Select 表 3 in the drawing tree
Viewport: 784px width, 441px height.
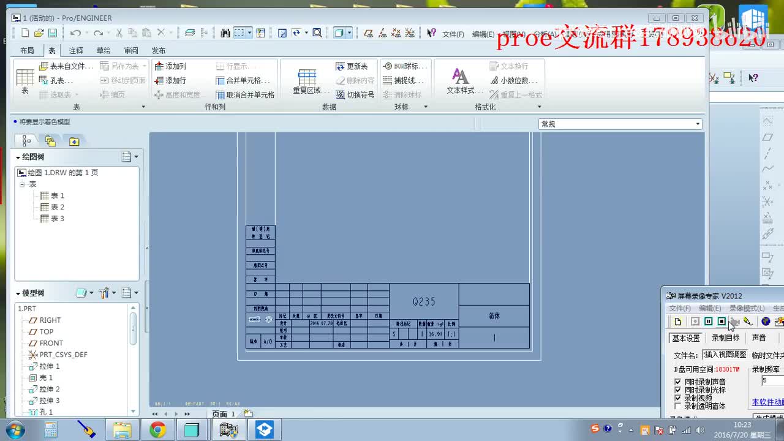pos(52,219)
